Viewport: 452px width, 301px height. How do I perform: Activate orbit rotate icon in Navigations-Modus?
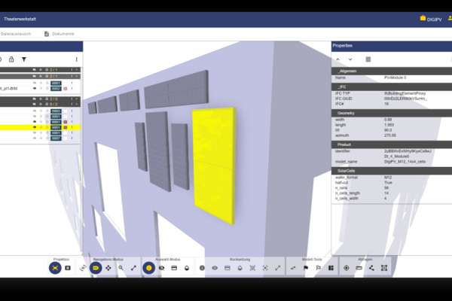point(83,268)
